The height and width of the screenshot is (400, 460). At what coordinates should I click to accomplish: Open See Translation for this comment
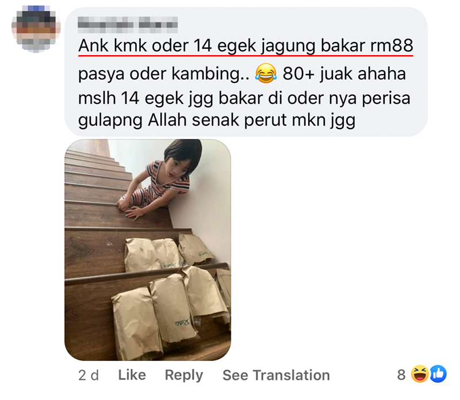point(276,375)
